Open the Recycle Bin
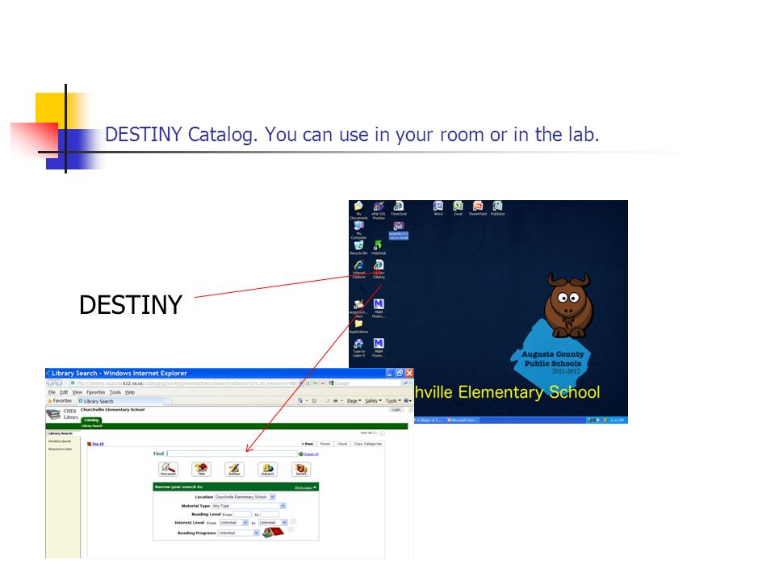Viewport: 775px width, 581px height. (x=358, y=248)
